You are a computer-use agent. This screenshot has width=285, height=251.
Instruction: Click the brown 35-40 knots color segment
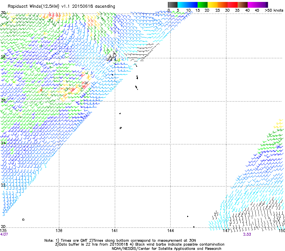tap(243, 5)
